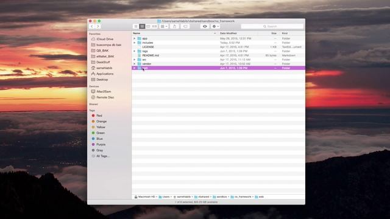Viewport: 390px width, 219px height.
Task: Switch to Cover Flow view
Action: point(154,26)
